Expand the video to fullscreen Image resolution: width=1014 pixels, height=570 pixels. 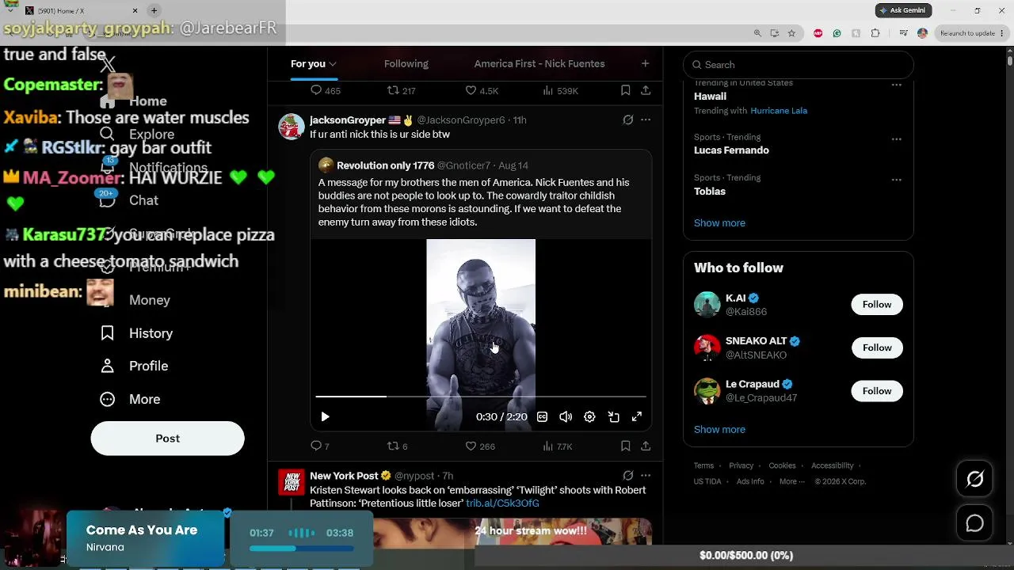(x=637, y=416)
